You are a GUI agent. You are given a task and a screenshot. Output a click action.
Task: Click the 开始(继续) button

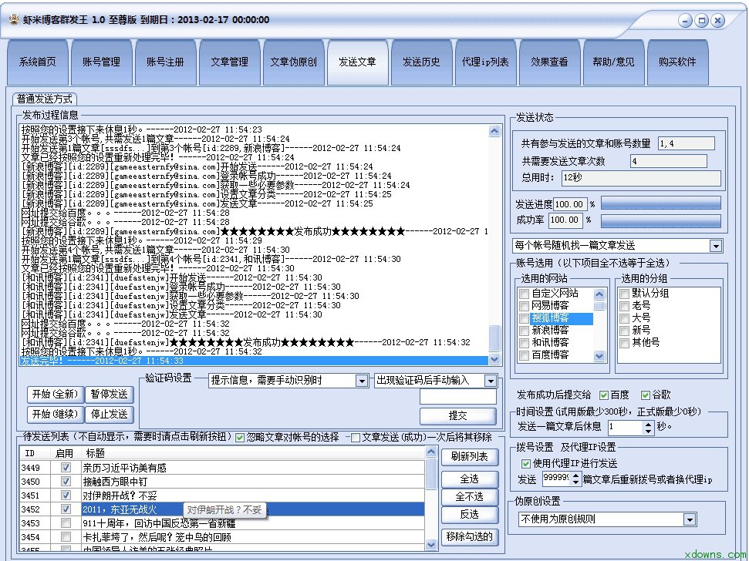pos(55,414)
